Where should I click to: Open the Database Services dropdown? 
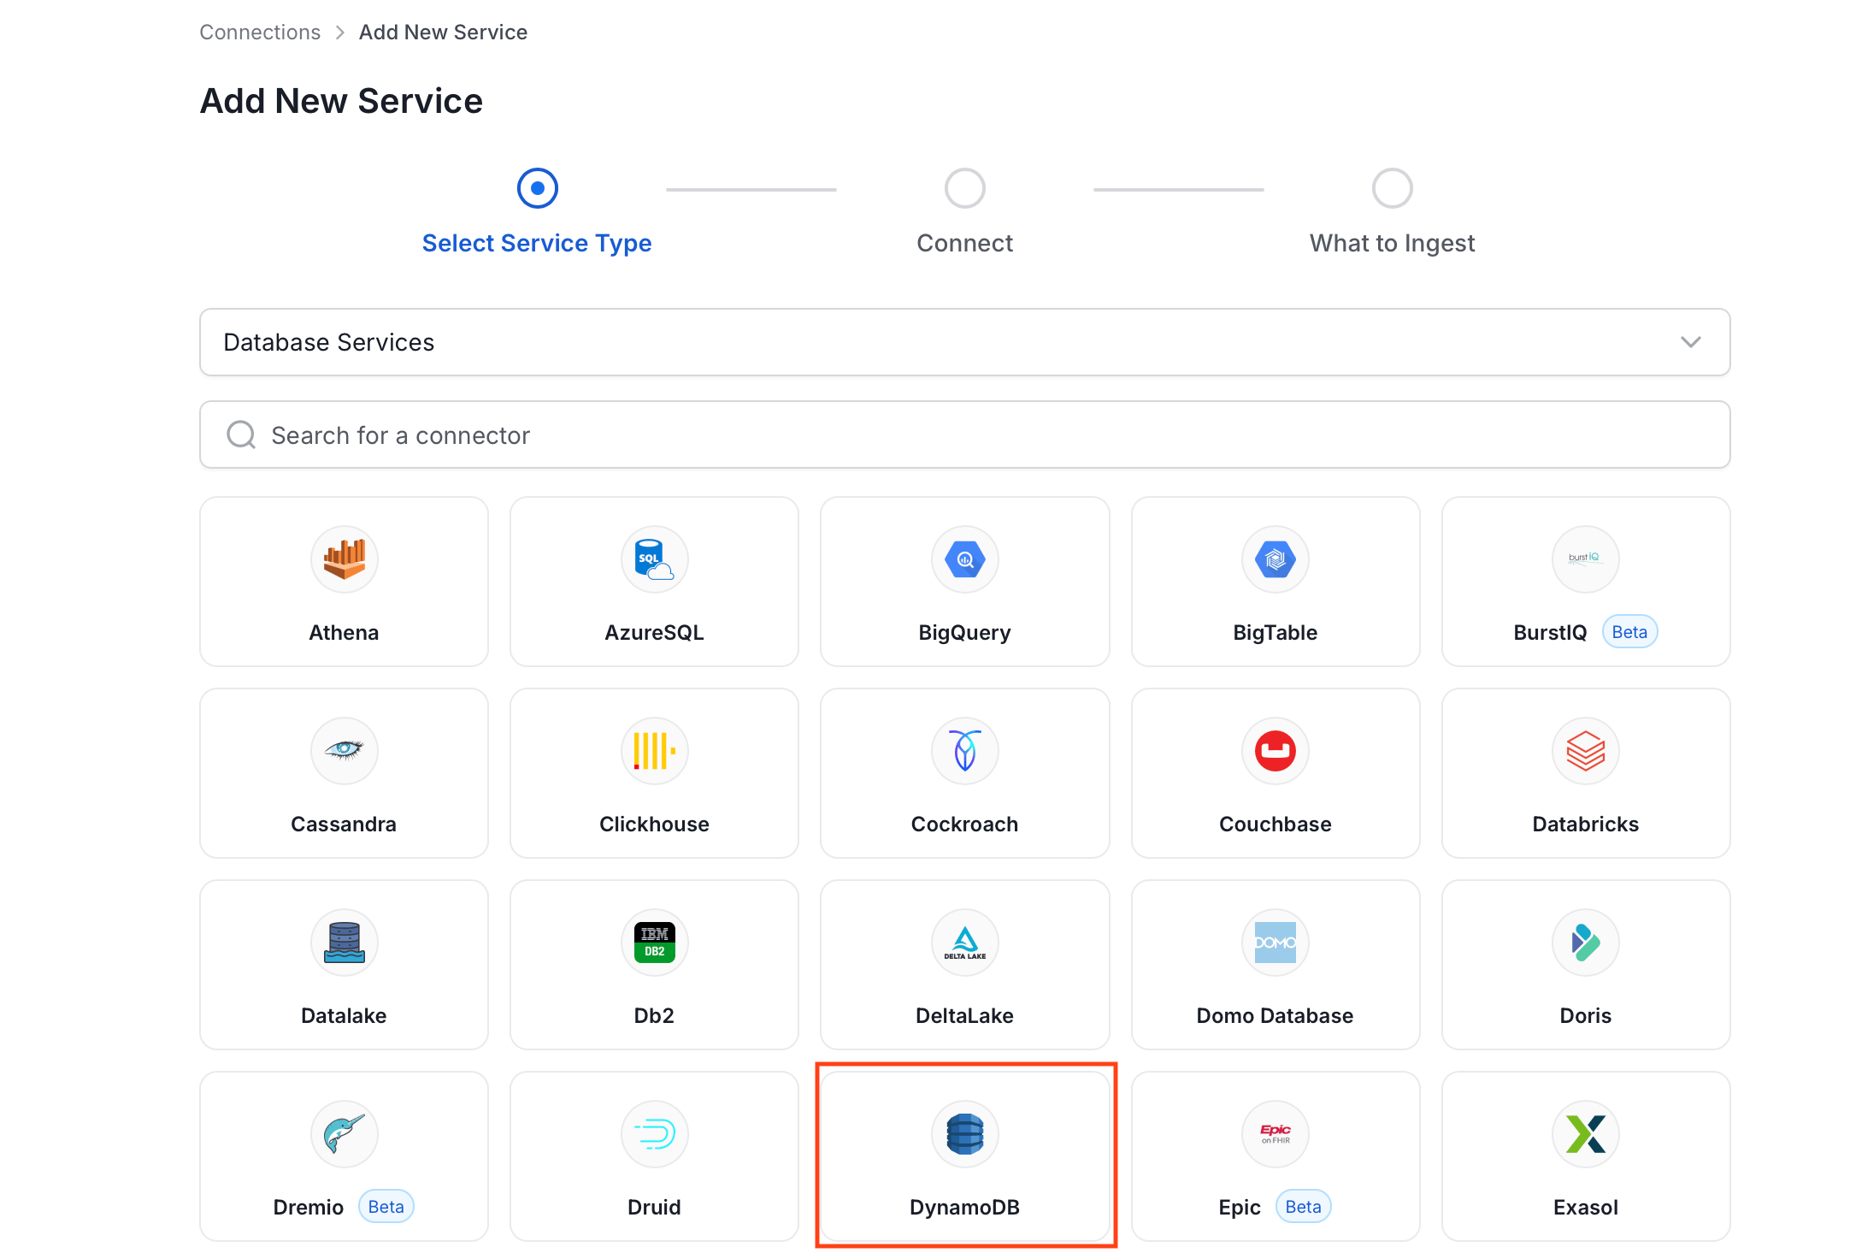click(x=965, y=342)
